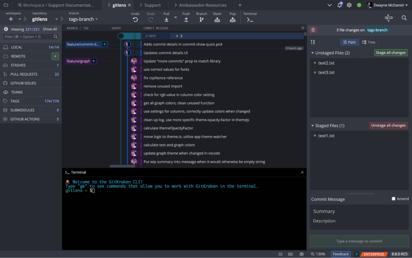Click the Stage all changes button
This screenshot has height=258, width=412.
(390, 52)
